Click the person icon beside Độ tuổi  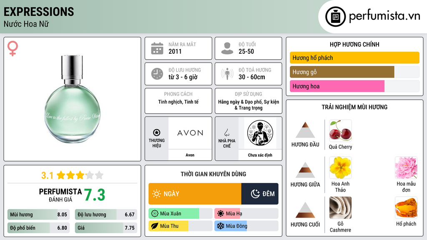click(227, 48)
